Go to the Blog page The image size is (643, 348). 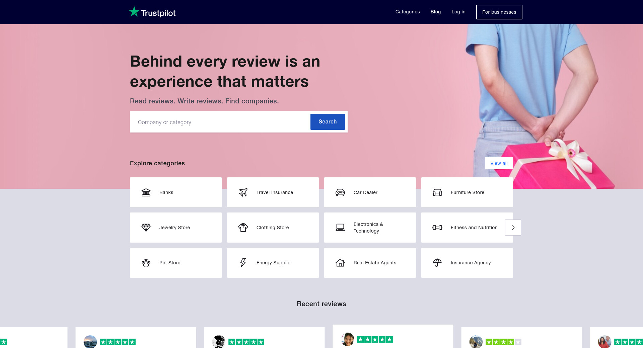[435, 12]
